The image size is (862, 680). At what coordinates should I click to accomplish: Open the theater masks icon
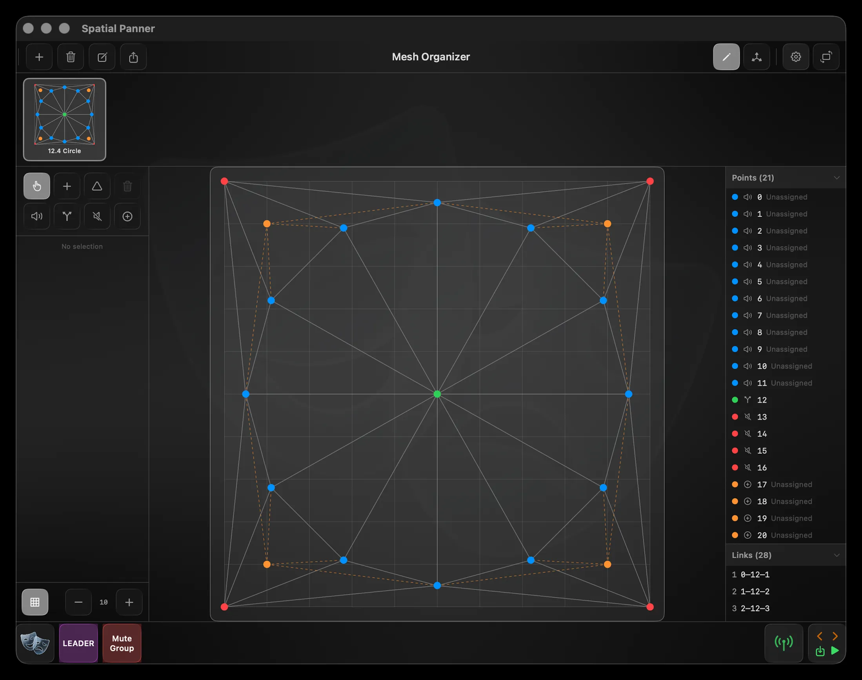(35, 643)
